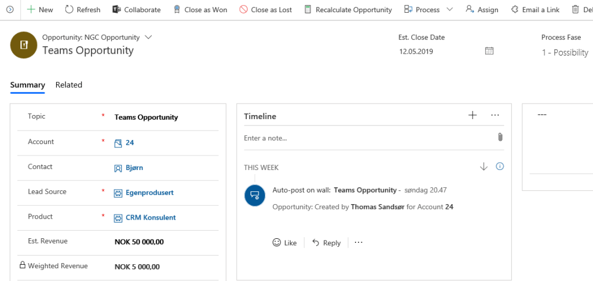
Task: Open the Bjørn contact link
Action: (x=134, y=168)
